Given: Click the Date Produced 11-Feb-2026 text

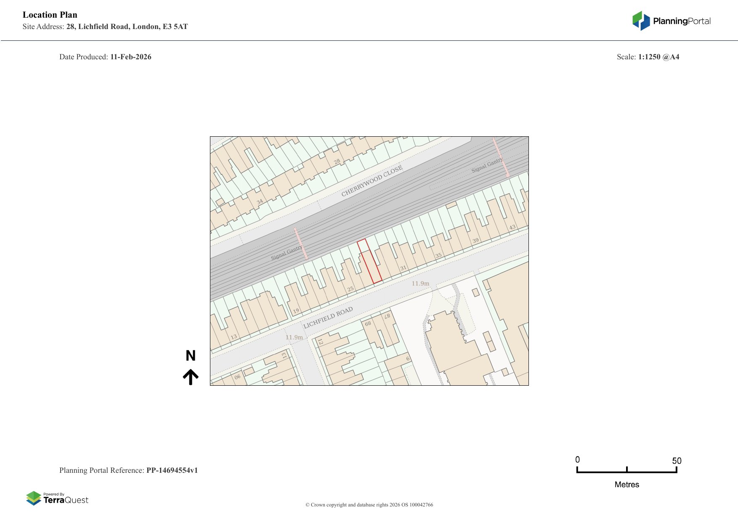Looking at the screenshot, I should point(105,57).
